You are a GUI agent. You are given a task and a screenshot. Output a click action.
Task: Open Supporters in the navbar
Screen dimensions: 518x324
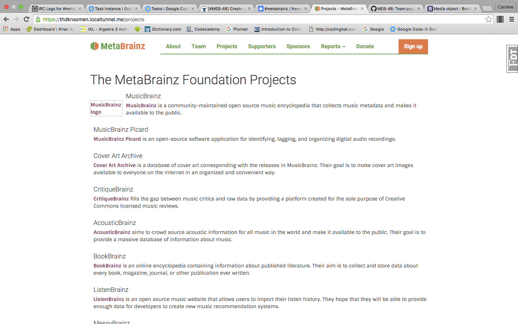tap(262, 46)
